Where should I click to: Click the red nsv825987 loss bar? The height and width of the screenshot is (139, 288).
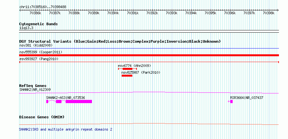(x=127, y=76)
